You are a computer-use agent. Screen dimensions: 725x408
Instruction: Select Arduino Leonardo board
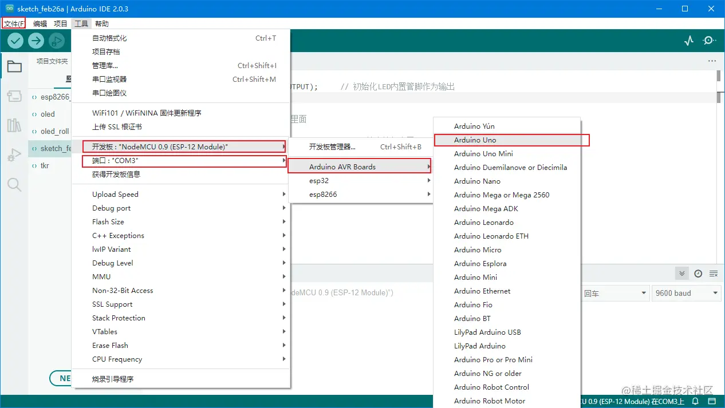(x=507, y=223)
